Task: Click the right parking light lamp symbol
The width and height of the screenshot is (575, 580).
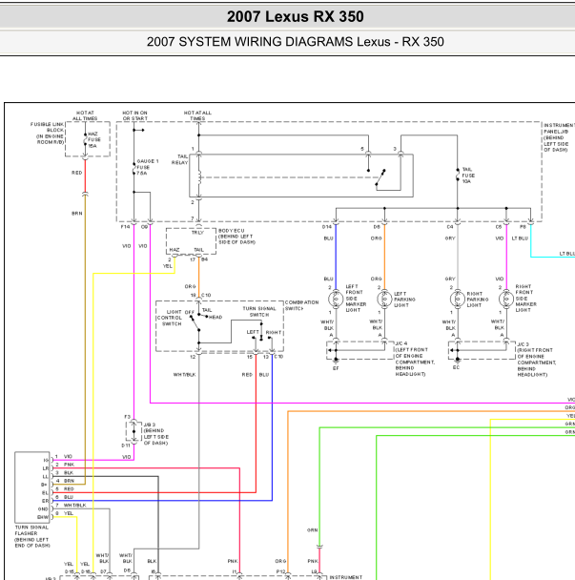Action: pyautogui.click(x=458, y=299)
